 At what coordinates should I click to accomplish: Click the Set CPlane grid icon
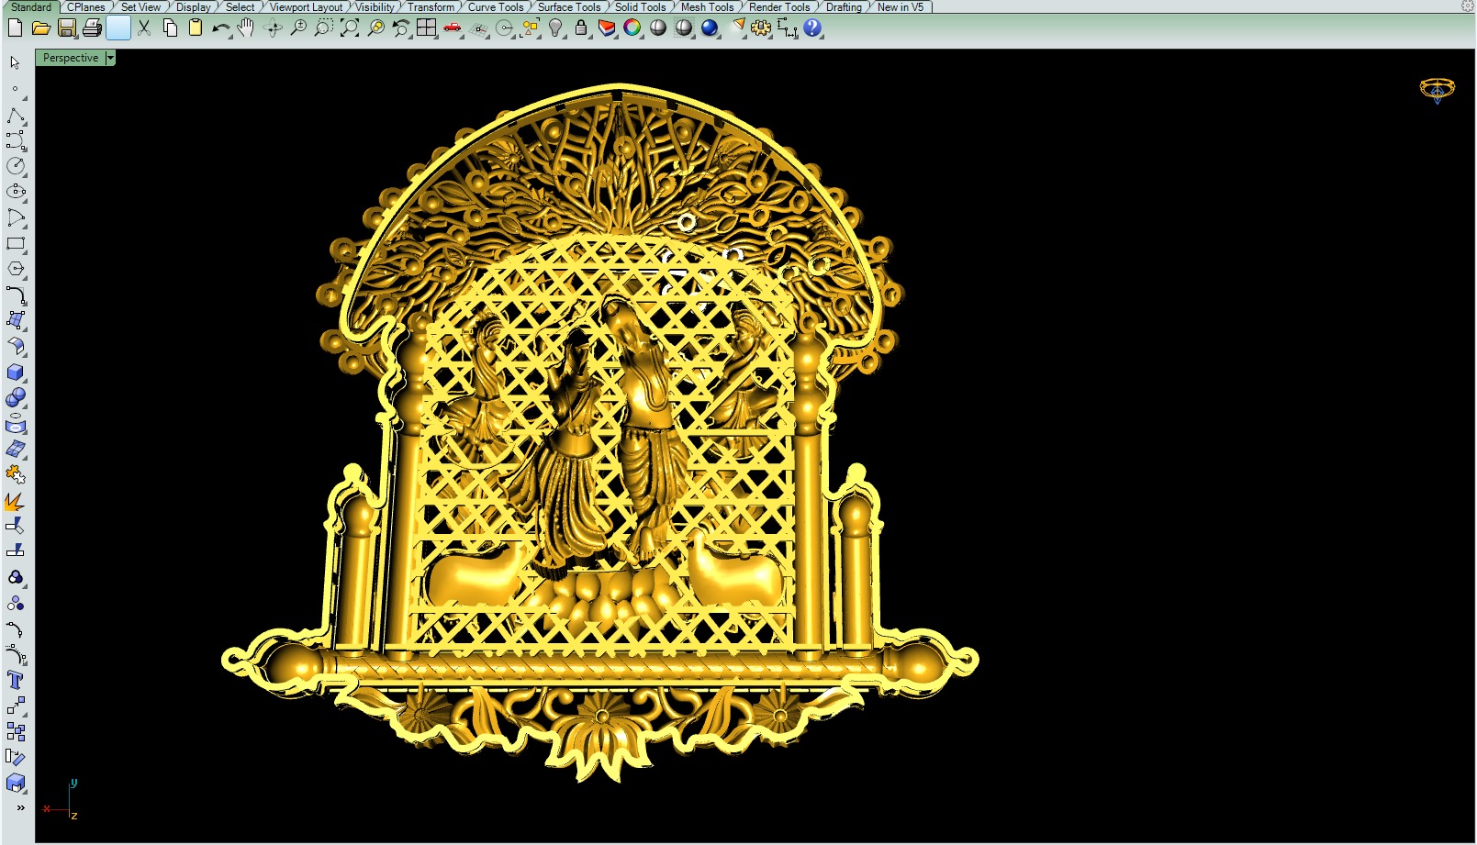478,28
